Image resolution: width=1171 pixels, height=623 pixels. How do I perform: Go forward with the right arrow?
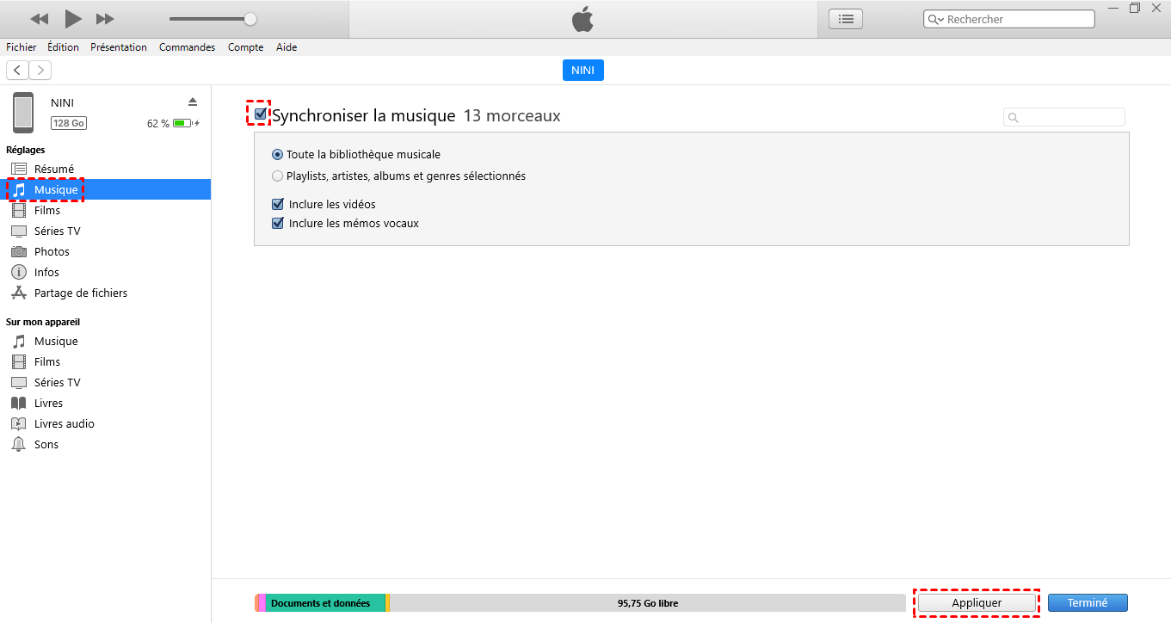40,70
